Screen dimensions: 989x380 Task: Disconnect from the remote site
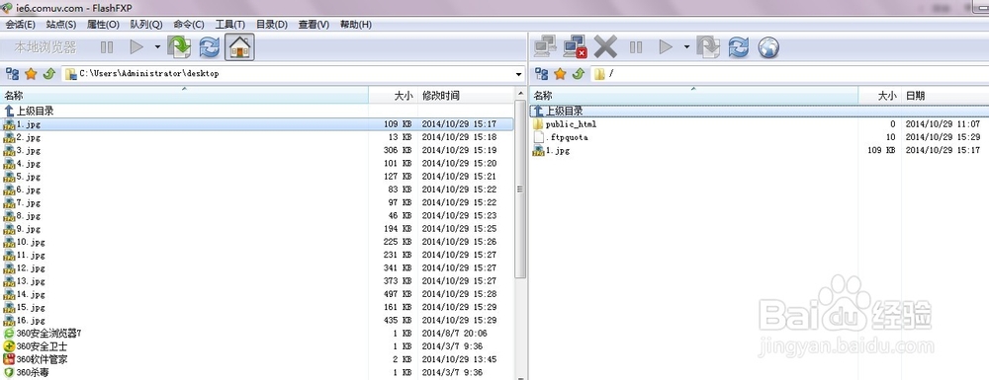coord(576,47)
